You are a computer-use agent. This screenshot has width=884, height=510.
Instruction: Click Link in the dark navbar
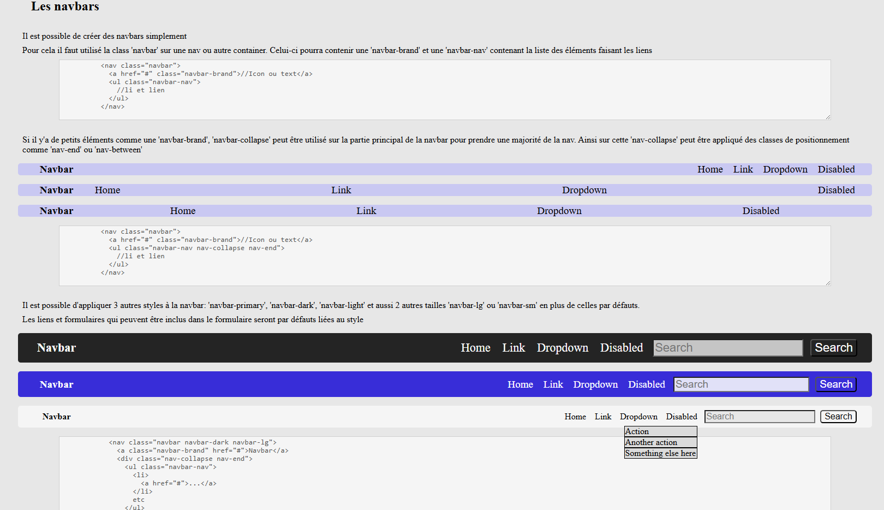513,348
